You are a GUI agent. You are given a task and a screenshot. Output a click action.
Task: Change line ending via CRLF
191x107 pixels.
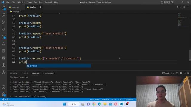pos(120,100)
